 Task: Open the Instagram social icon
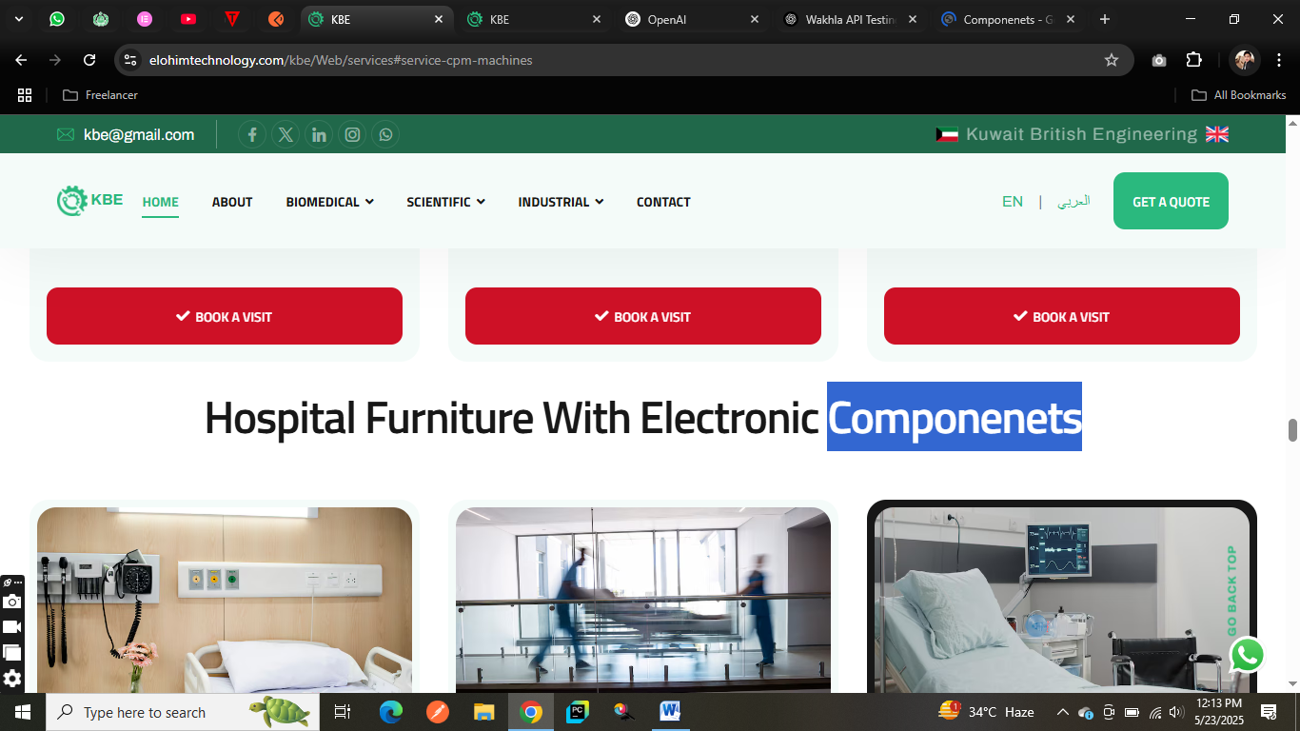(352, 134)
